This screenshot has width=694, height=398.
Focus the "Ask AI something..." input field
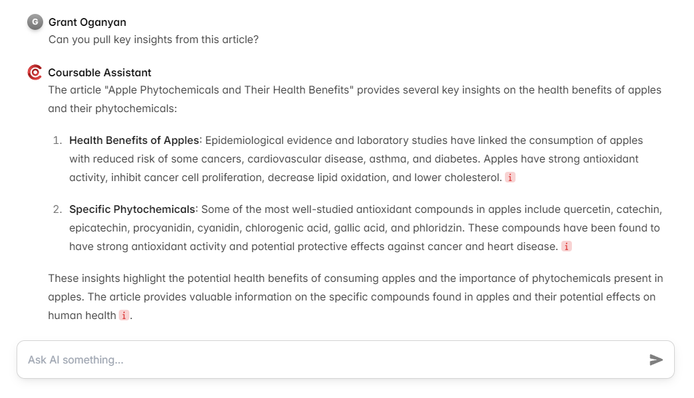pos(332,360)
